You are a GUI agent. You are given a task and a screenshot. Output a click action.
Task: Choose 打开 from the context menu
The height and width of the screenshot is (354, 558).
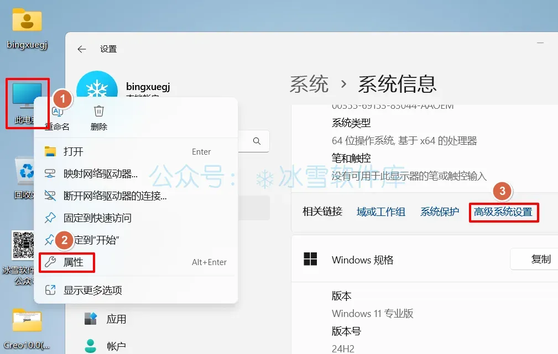point(135,151)
